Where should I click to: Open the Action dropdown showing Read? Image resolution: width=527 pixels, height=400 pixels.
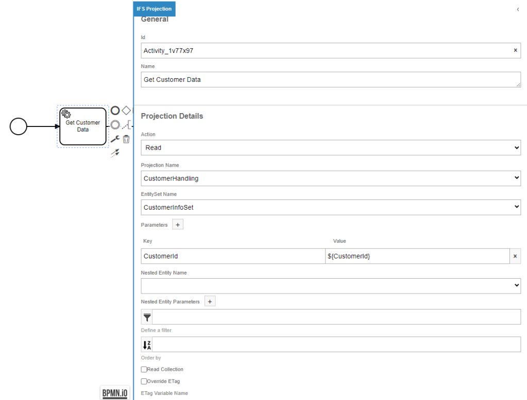331,148
